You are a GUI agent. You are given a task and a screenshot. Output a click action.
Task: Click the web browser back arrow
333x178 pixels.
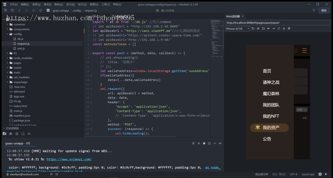pyautogui.click(x=268, y=29)
